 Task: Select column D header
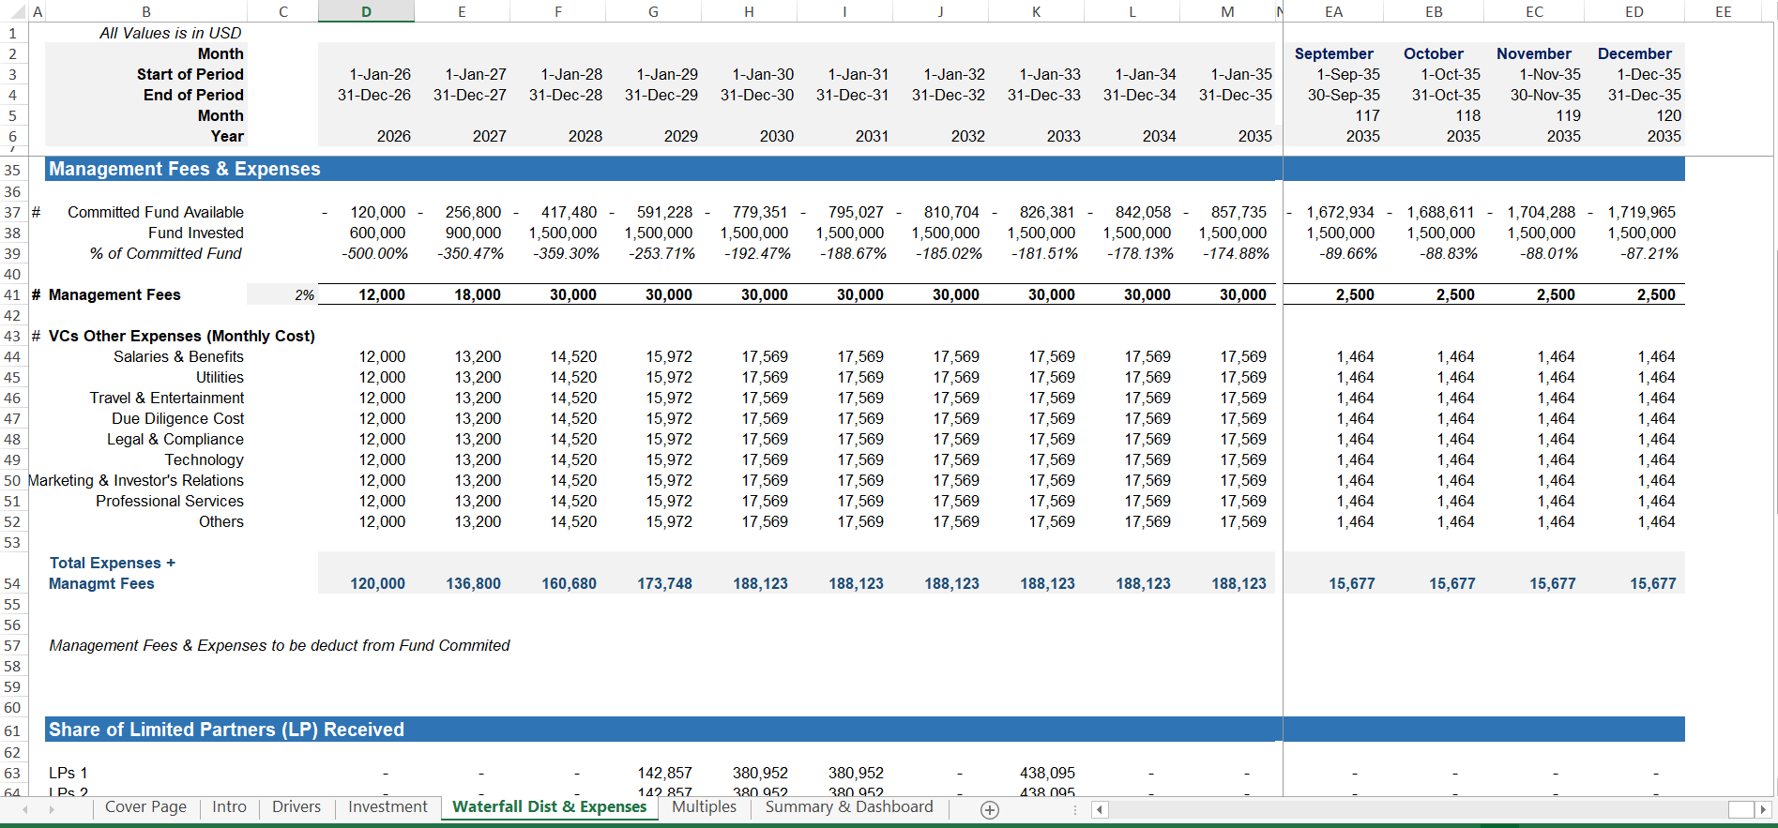coord(366,11)
